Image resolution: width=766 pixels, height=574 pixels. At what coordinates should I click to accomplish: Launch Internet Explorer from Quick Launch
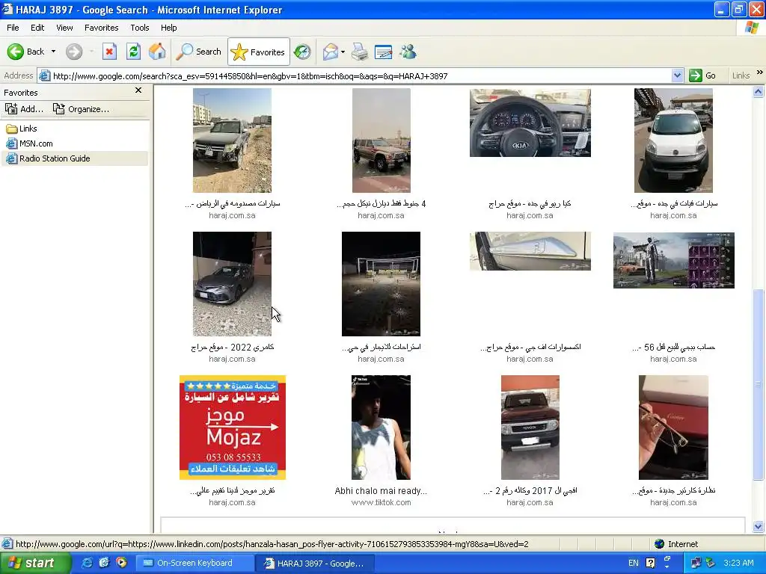87,563
